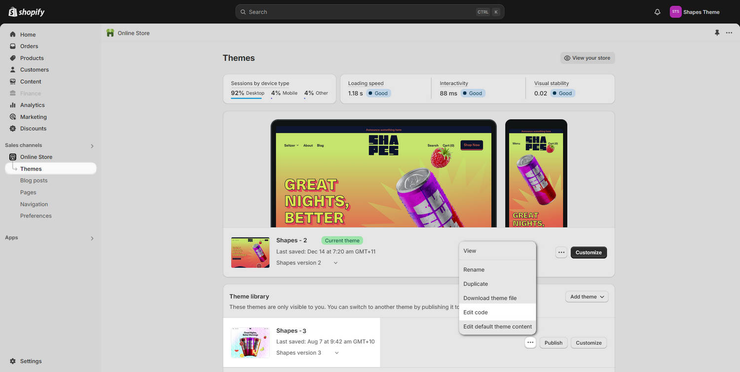Open Blog posts in sidebar
The width and height of the screenshot is (740, 372).
[34, 180]
